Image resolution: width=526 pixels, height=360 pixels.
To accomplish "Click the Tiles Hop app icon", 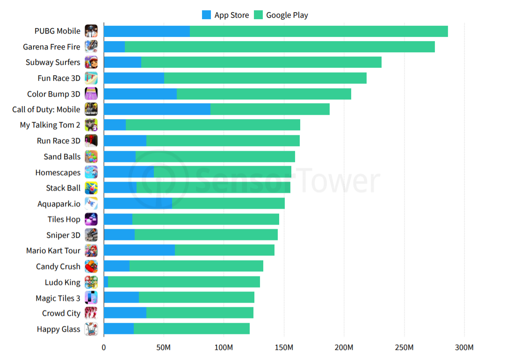I will (x=91, y=219).
